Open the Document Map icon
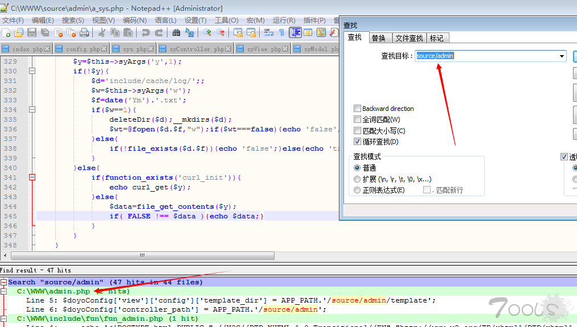577x327 pixels. [x=321, y=33]
